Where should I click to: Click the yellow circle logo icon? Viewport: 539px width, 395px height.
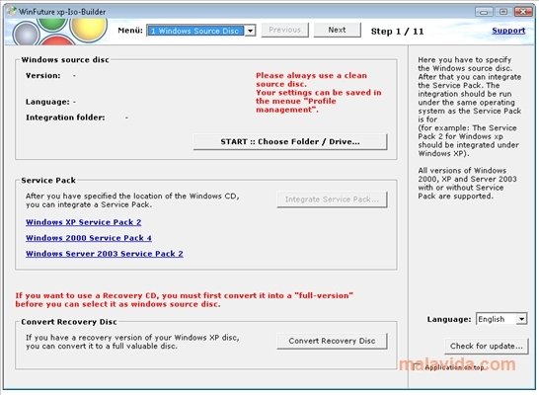(88, 28)
